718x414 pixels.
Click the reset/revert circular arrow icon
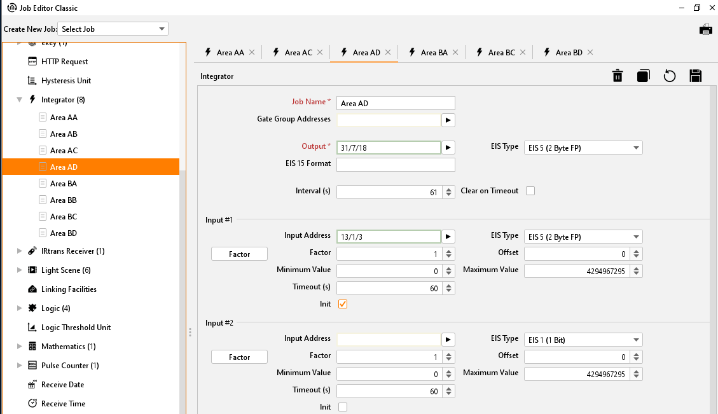pos(669,76)
